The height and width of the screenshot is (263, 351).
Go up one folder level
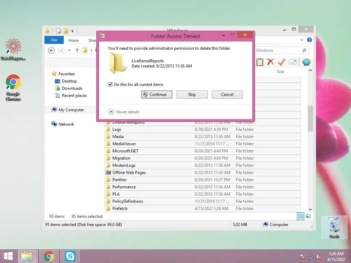pyautogui.click(x=77, y=51)
